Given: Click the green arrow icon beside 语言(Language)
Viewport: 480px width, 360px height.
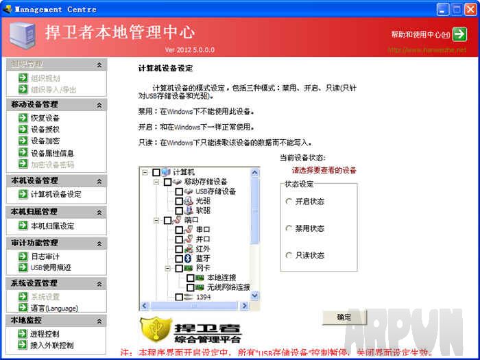Looking at the screenshot, I should [23, 307].
